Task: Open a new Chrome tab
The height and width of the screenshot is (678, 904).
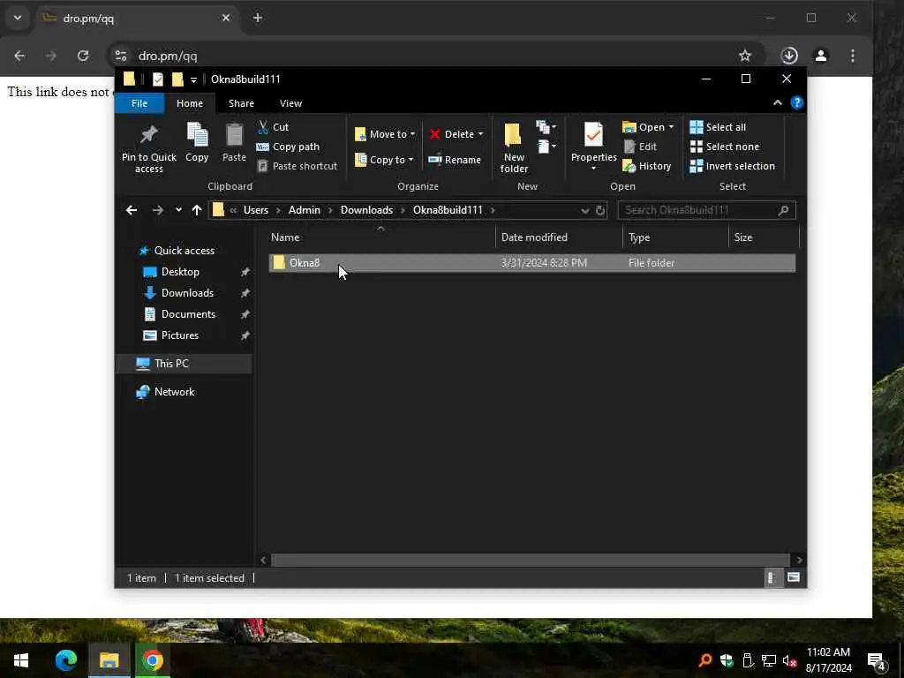Action: pyautogui.click(x=258, y=18)
